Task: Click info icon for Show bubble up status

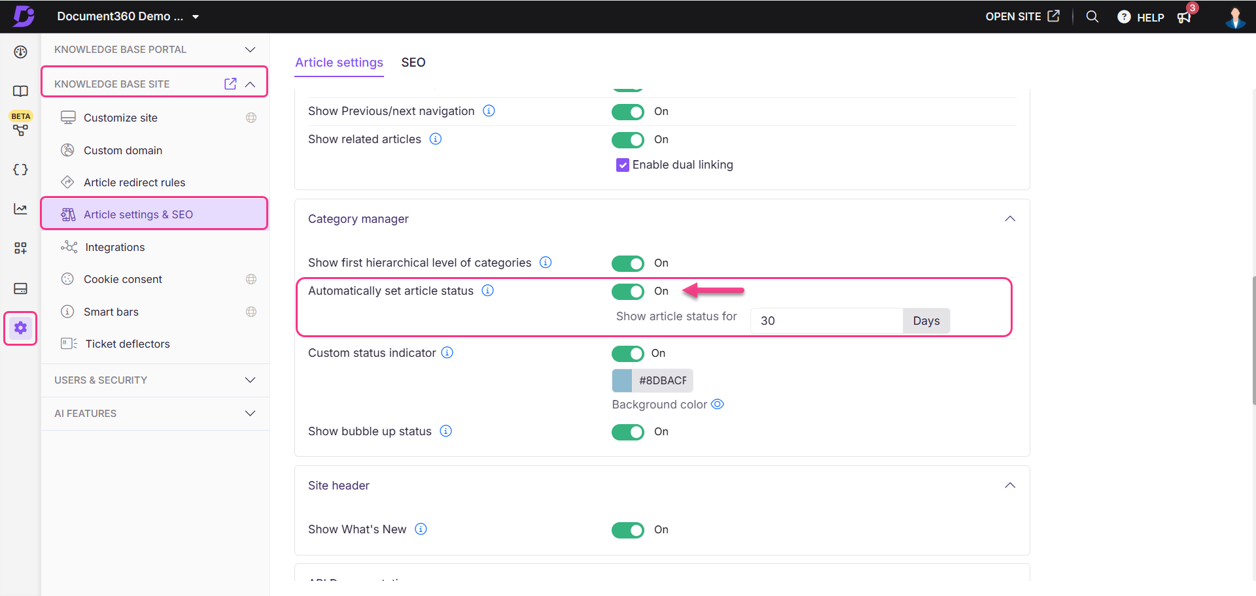Action: pos(446,431)
